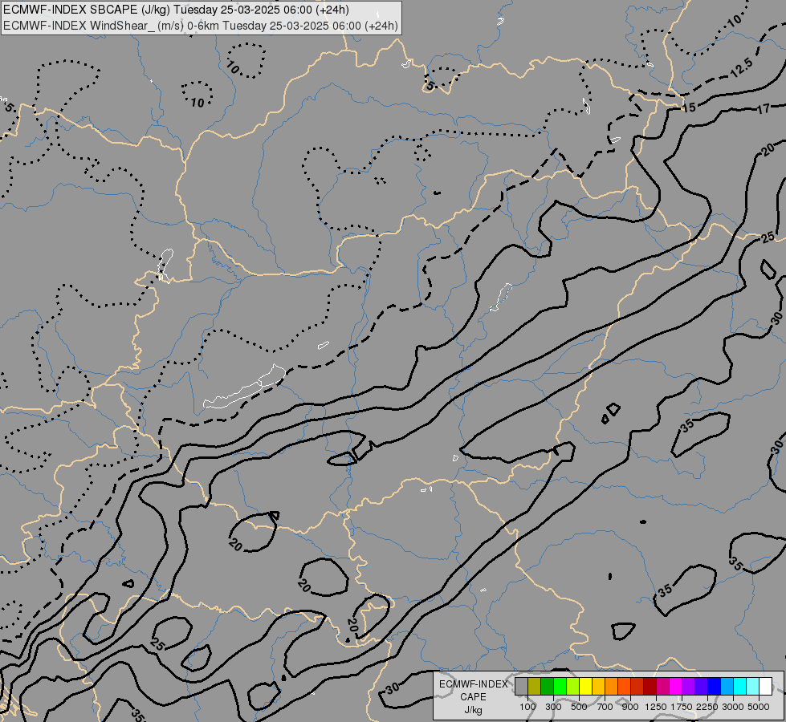
Task: Choose the pure blue legend swatch
Action: pyautogui.click(x=715, y=687)
